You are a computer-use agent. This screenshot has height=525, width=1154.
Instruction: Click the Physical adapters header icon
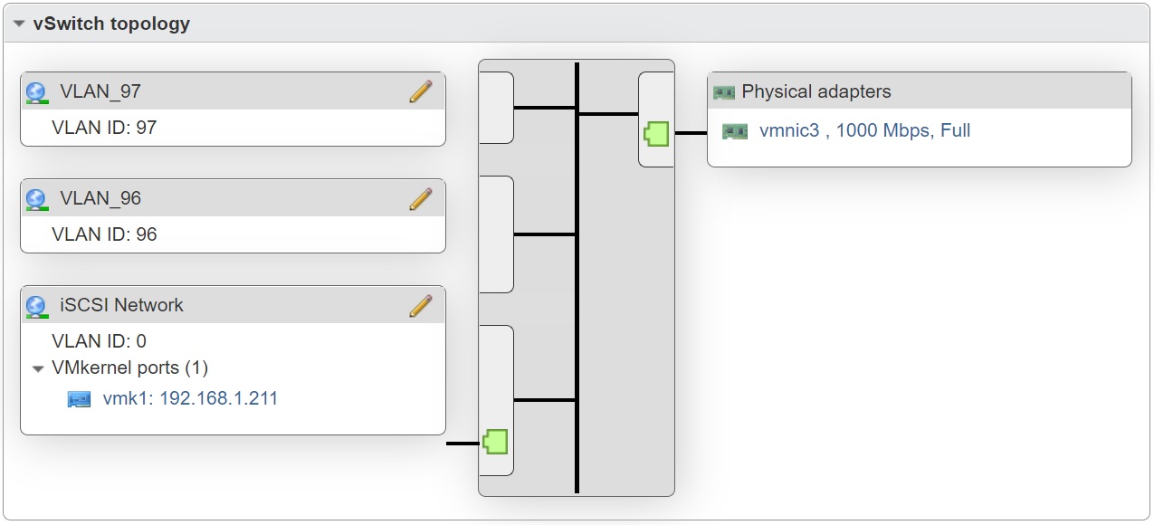coord(724,92)
